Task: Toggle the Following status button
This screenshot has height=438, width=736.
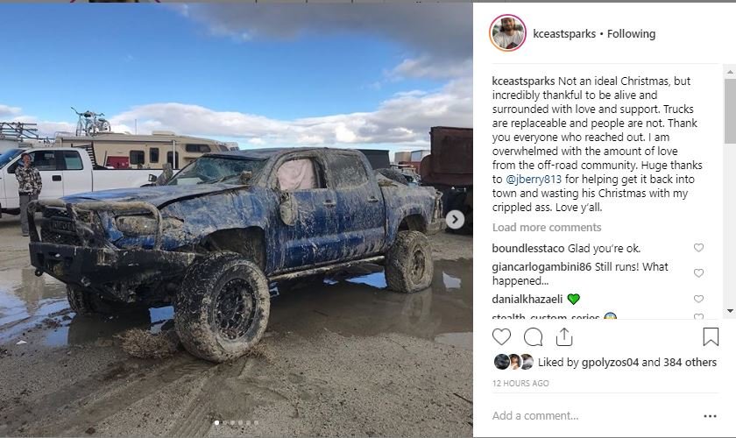Action: 631,34
